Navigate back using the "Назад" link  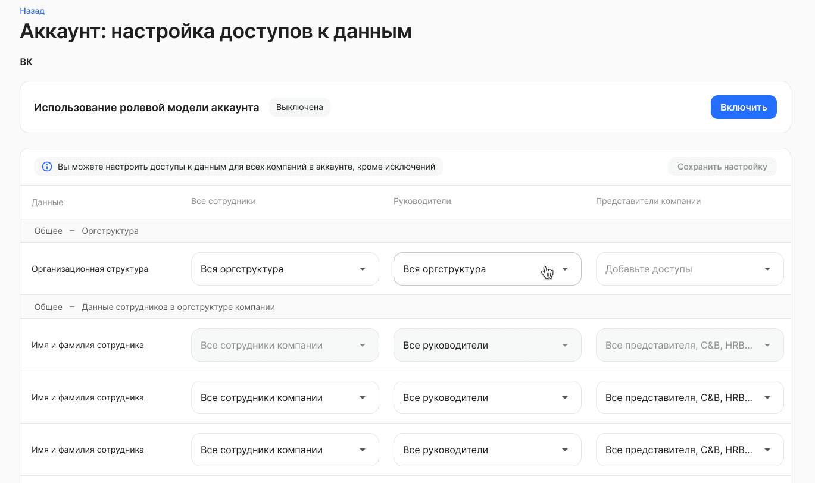coord(31,10)
